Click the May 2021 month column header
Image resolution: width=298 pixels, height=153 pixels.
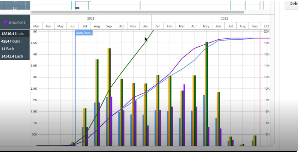point(61,26)
